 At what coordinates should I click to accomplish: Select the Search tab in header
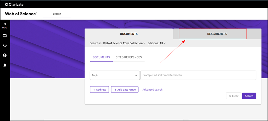point(57,14)
